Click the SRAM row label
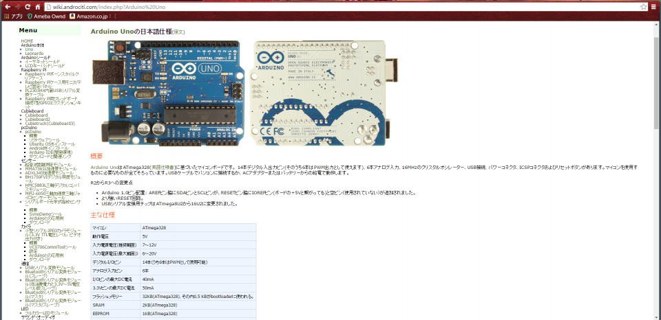The width and height of the screenshot is (661, 320). click(98, 305)
